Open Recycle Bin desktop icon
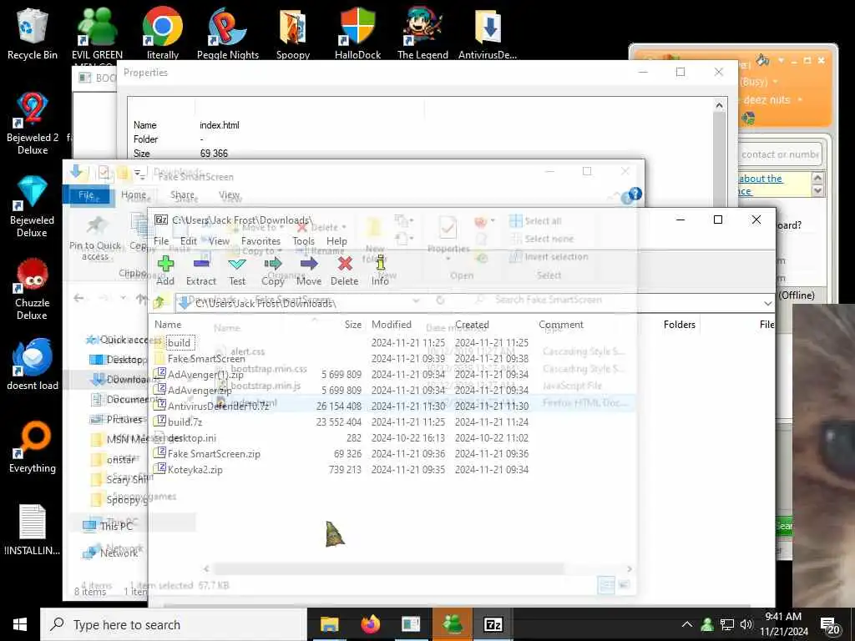This screenshot has height=641, width=855. click(x=32, y=33)
